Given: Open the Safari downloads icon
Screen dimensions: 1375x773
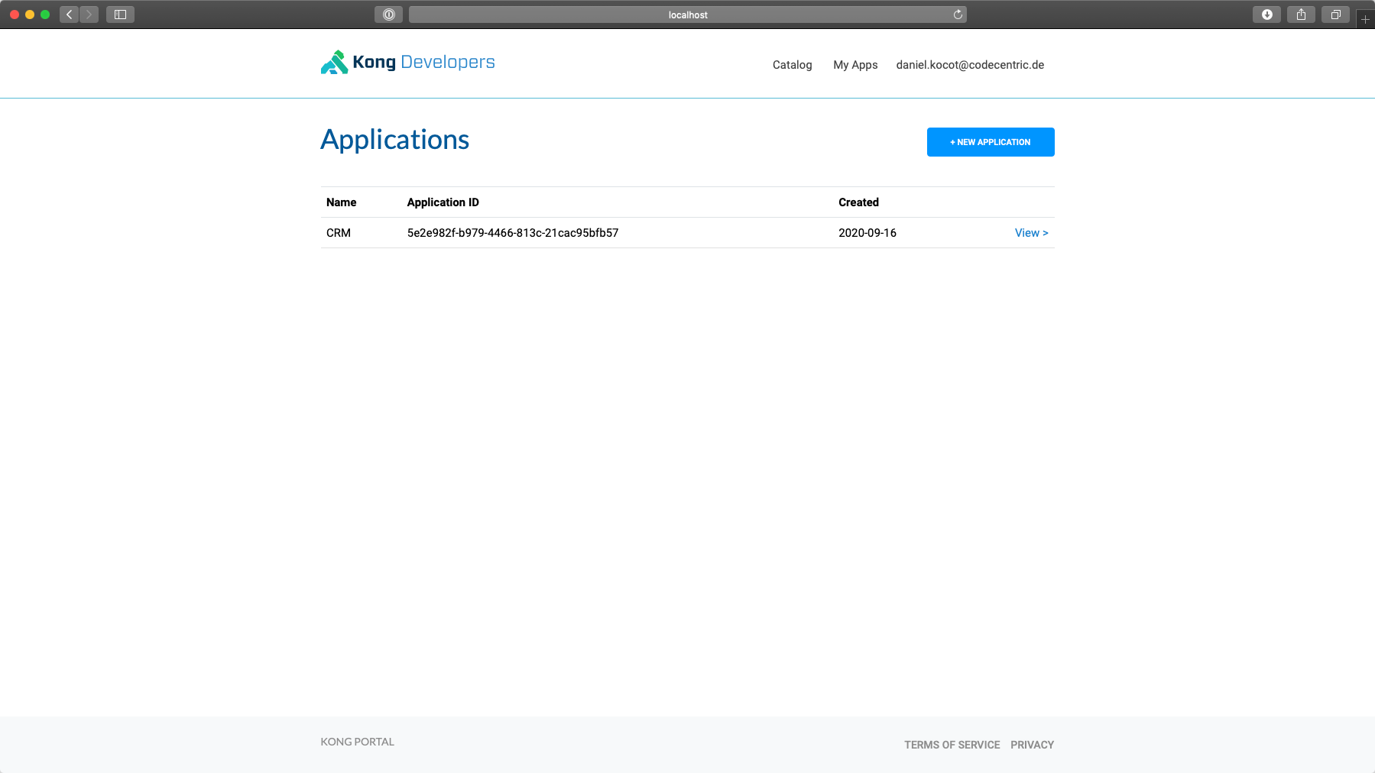Looking at the screenshot, I should tap(1266, 15).
